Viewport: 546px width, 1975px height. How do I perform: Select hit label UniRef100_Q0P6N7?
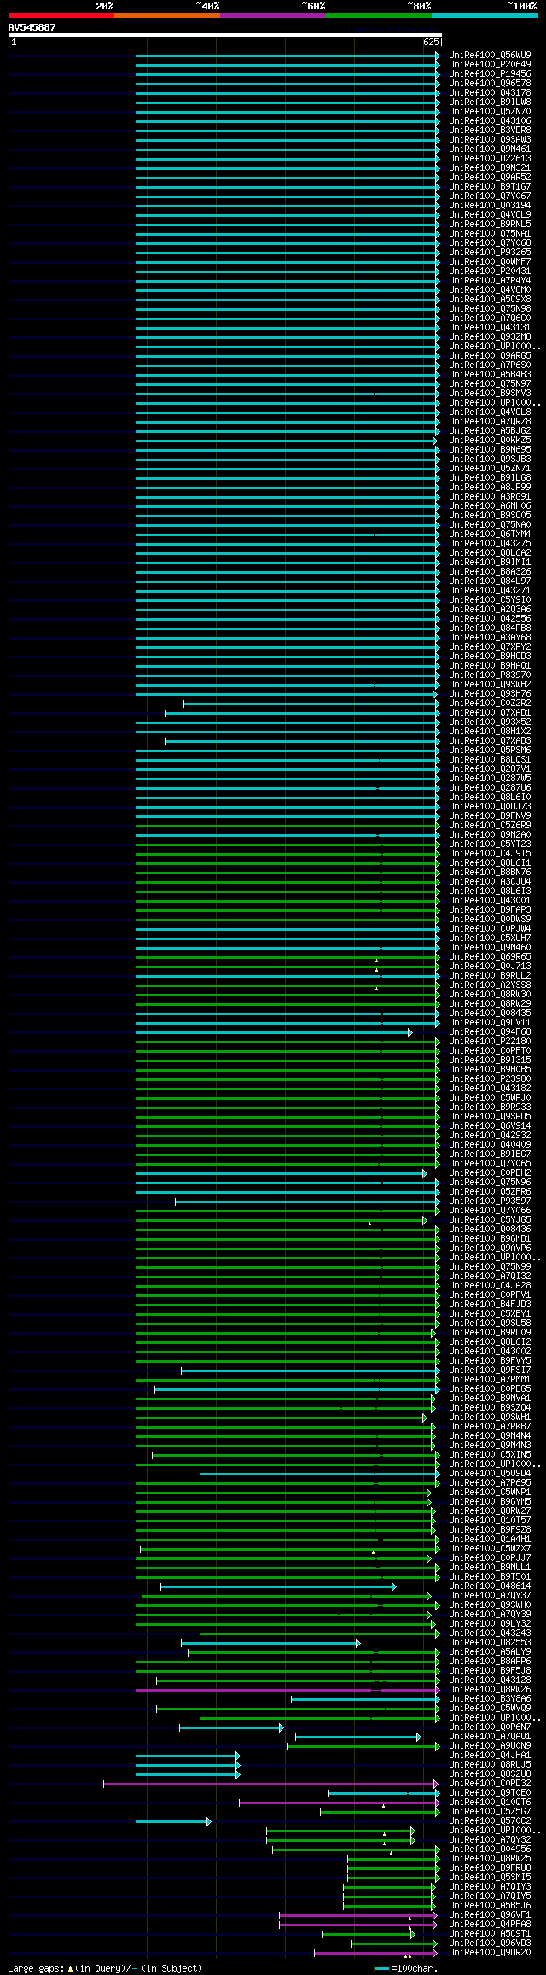coord(490,1727)
